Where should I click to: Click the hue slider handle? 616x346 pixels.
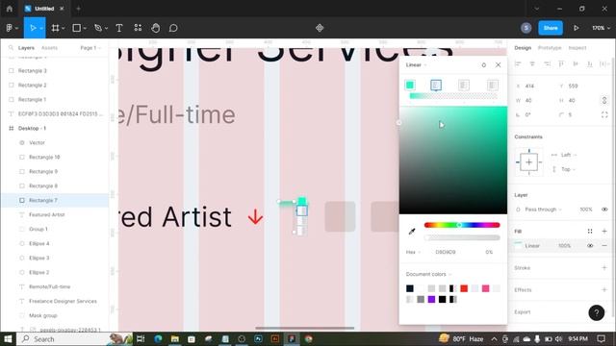[x=459, y=225]
